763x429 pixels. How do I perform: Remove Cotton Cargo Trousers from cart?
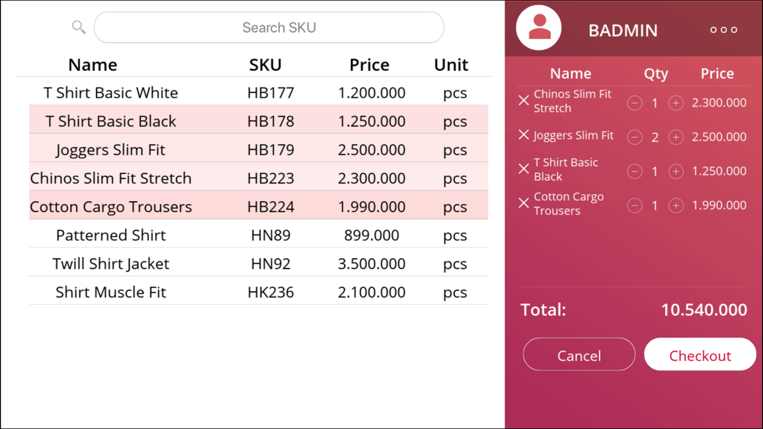point(523,203)
